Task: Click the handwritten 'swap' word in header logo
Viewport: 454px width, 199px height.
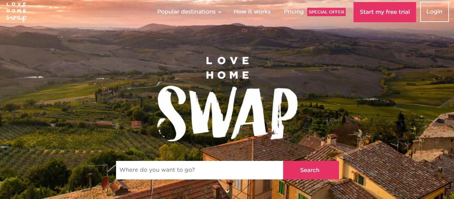Action: (x=16, y=18)
